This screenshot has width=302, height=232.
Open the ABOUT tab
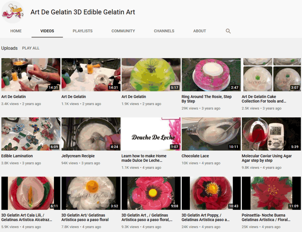[199, 31]
